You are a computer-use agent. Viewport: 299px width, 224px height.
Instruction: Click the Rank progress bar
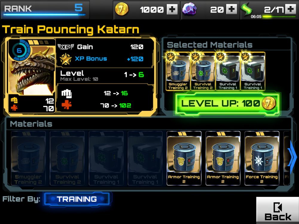(44, 14)
